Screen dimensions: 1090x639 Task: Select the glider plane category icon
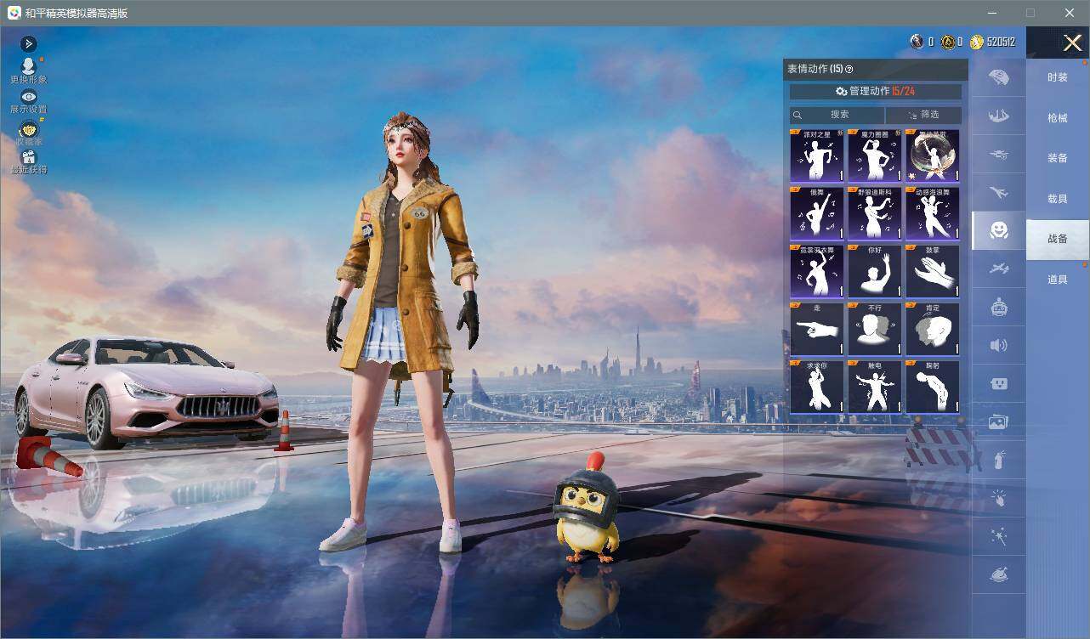pos(999,269)
